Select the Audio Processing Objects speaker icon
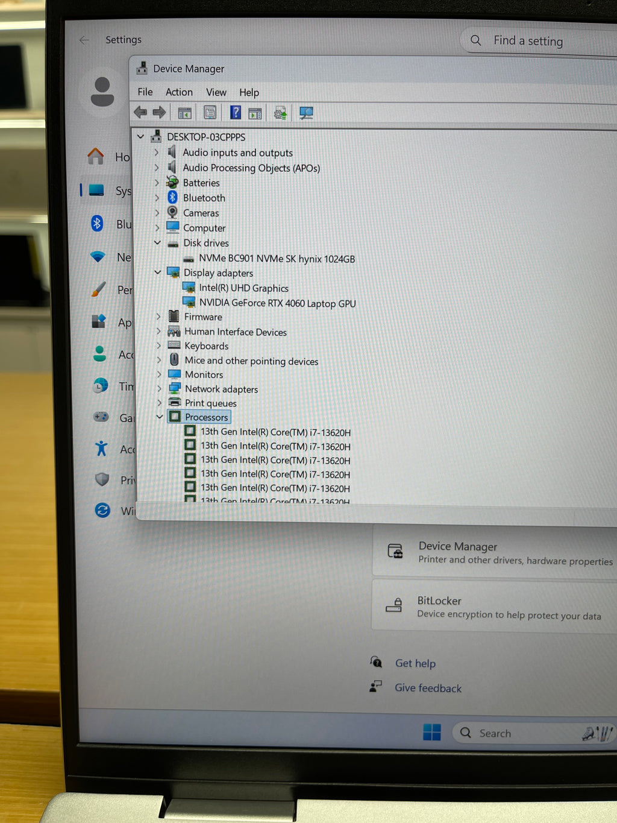 pos(172,167)
